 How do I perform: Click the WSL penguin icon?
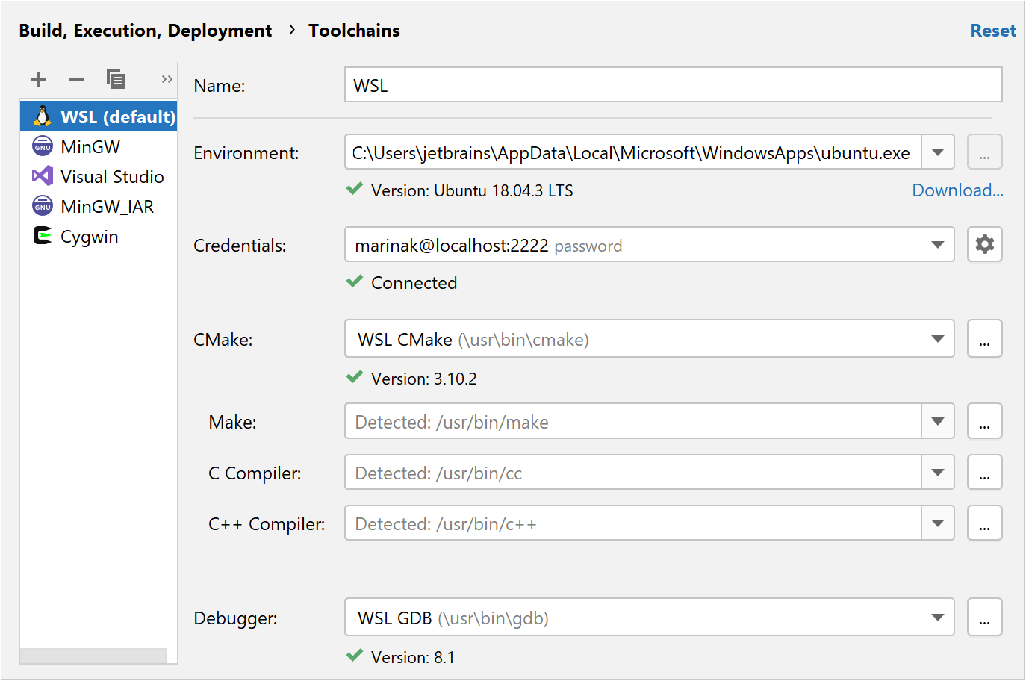43,116
